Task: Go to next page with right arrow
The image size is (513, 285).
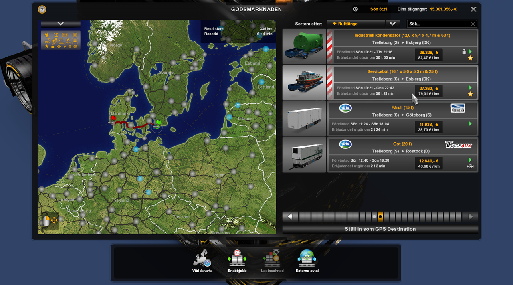Action: 471,217
